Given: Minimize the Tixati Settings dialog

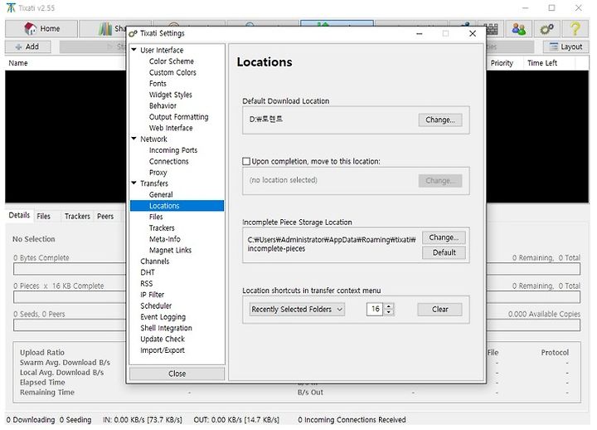Looking at the screenshot, I should point(420,33).
